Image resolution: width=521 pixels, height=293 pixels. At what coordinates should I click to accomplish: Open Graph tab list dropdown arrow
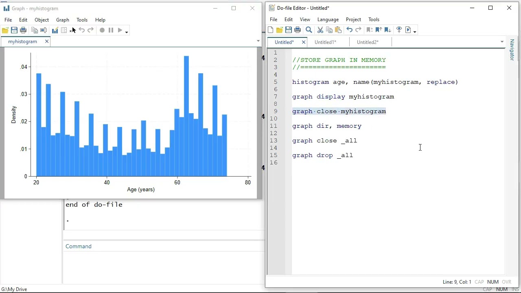click(258, 41)
